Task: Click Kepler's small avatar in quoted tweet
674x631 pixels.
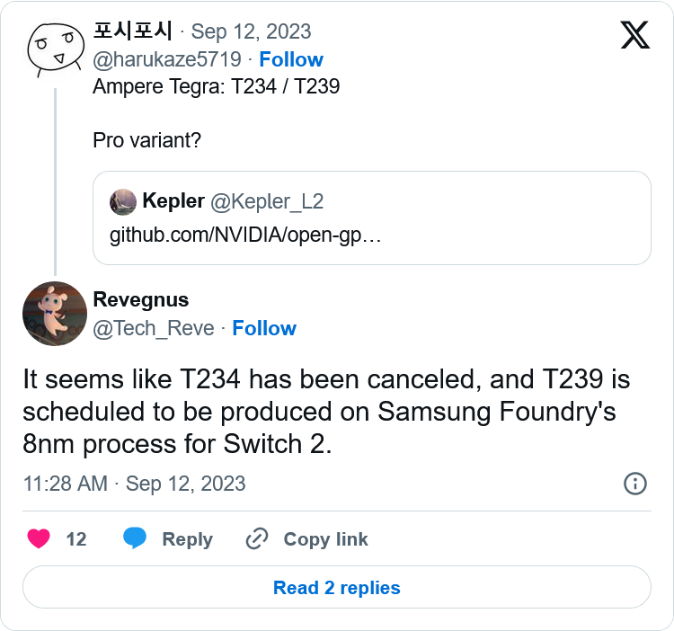Action: point(123,201)
